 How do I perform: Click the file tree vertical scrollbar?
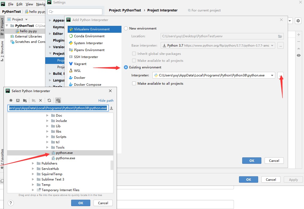[112, 165]
